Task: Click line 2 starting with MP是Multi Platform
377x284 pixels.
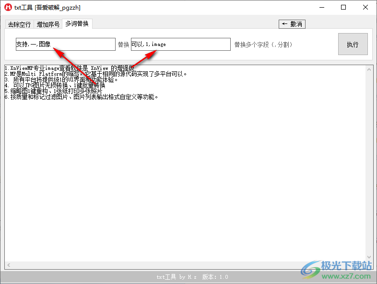Action: (96, 74)
